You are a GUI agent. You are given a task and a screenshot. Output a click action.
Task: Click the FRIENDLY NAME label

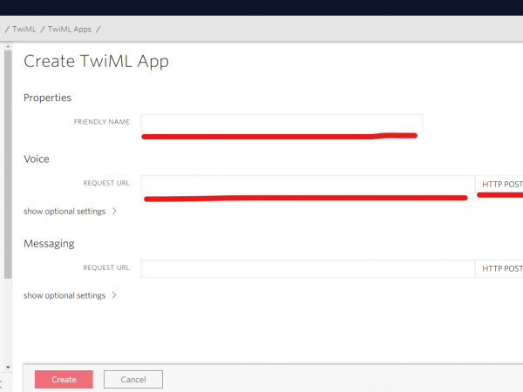(102, 122)
